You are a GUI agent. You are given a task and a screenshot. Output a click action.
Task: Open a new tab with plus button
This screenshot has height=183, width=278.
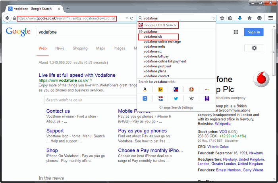(68, 9)
